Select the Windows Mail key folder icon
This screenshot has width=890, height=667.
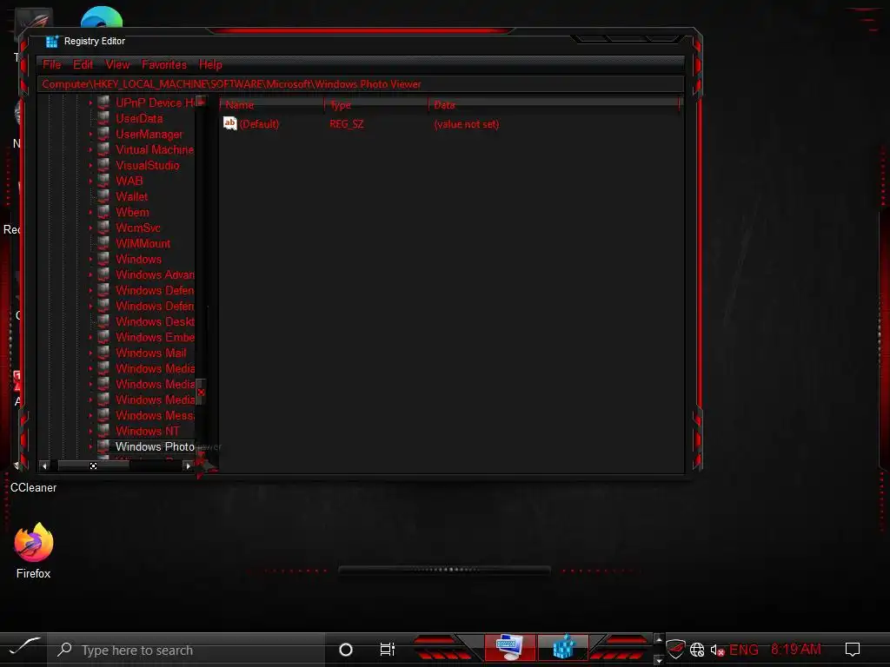point(104,353)
